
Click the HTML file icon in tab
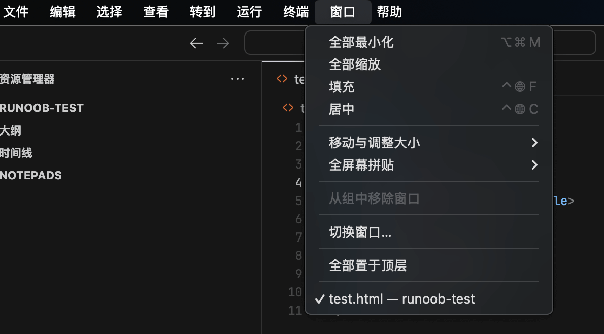[x=282, y=79]
